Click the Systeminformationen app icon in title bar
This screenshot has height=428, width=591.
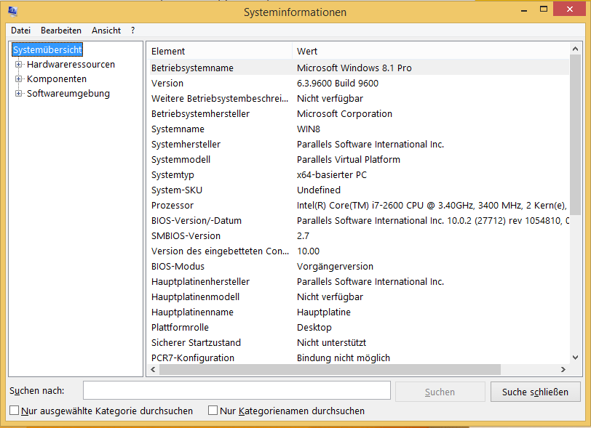(12, 12)
